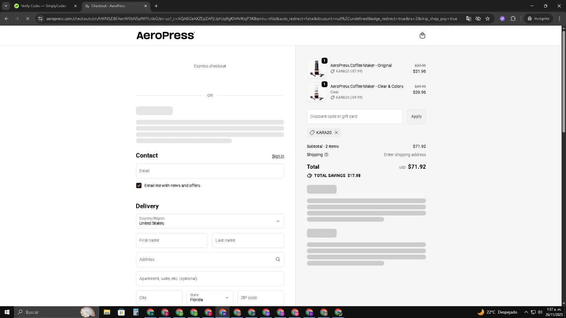Open the taskbar clock and date

[554, 312]
